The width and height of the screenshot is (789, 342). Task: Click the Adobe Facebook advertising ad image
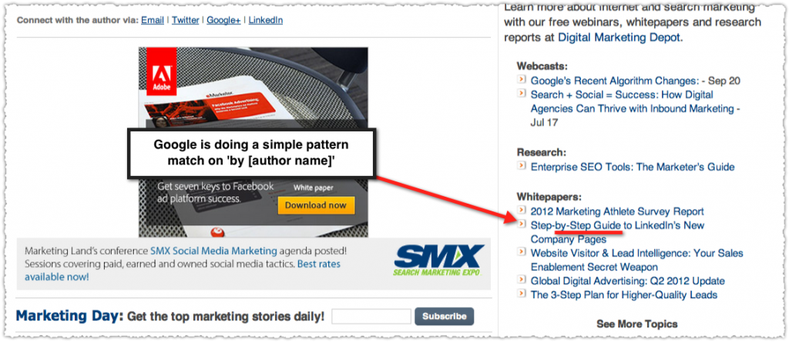click(253, 142)
